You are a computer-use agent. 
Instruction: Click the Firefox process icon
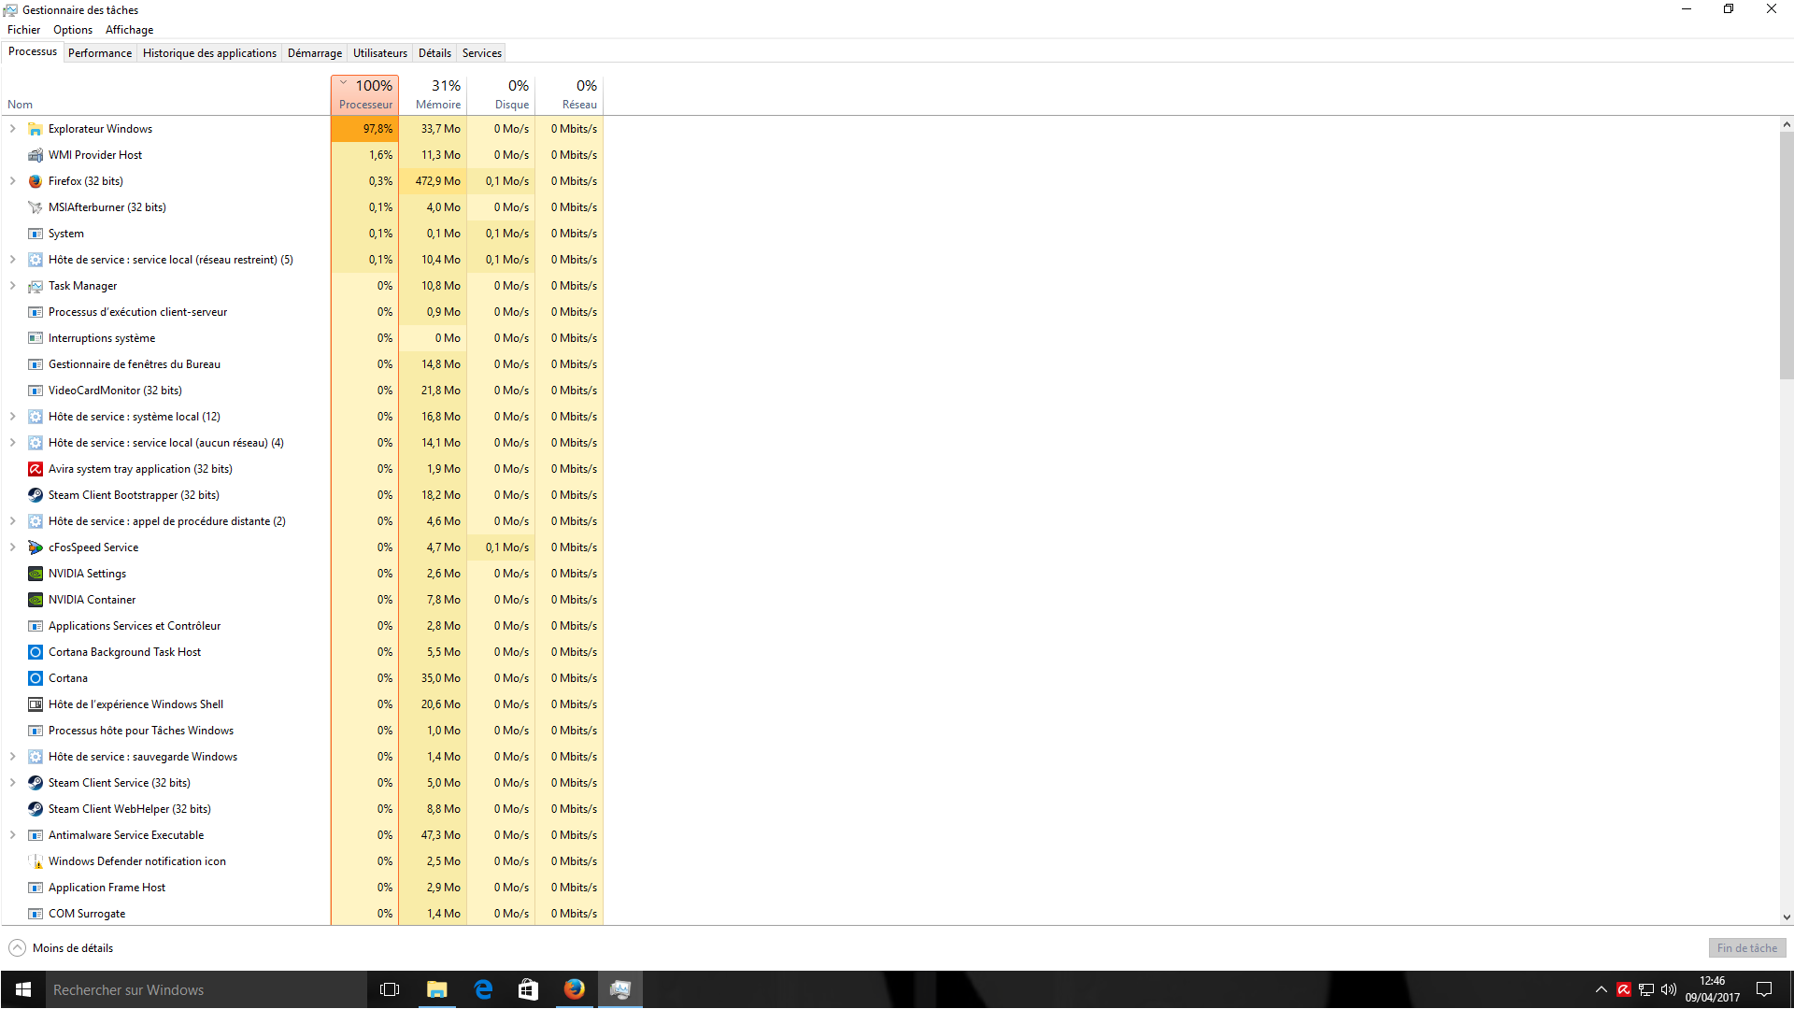click(x=36, y=181)
